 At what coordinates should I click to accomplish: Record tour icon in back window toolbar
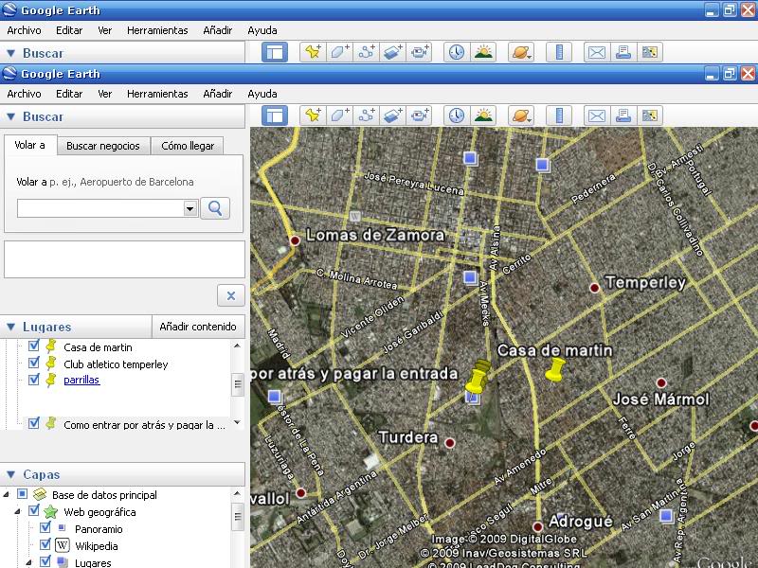[419, 52]
